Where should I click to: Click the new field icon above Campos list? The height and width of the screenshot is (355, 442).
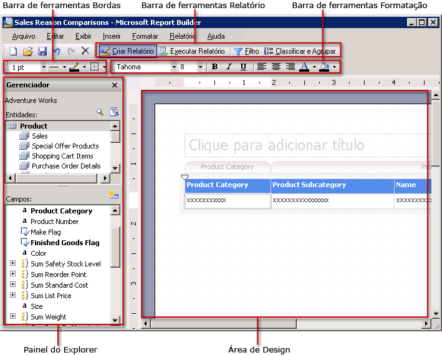113,195
